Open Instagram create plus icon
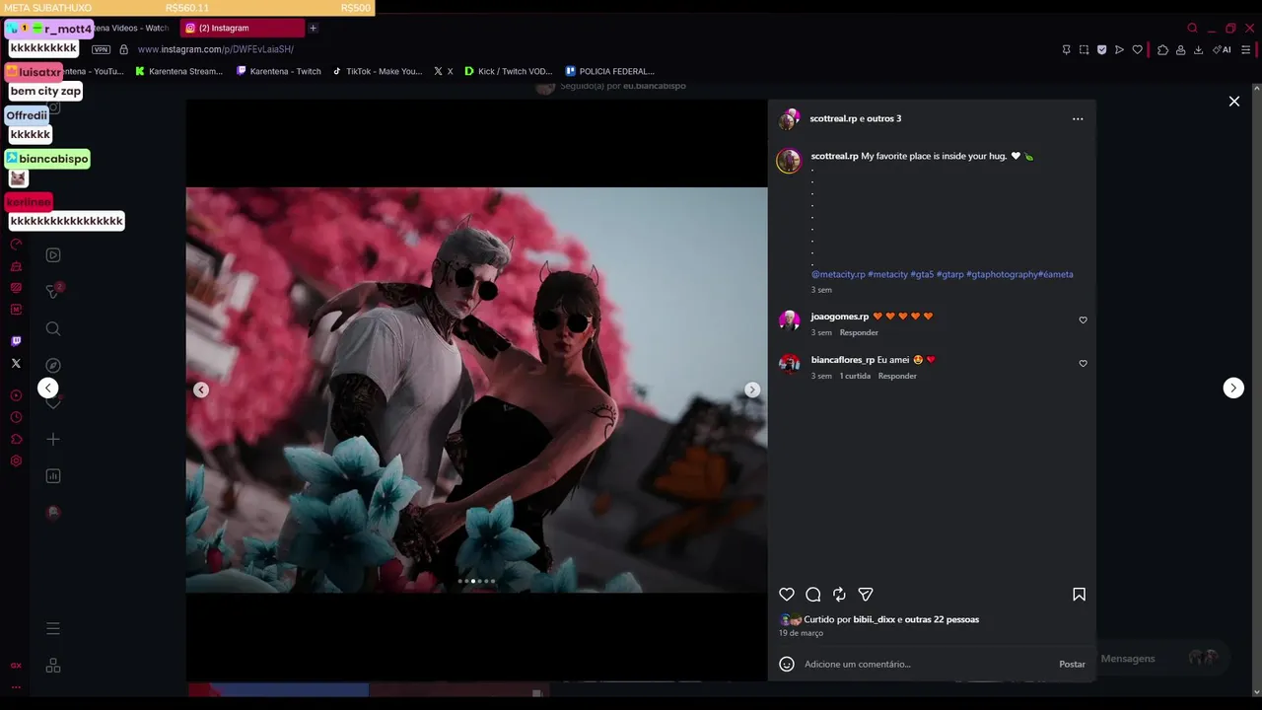The height and width of the screenshot is (710, 1262). coord(53,439)
